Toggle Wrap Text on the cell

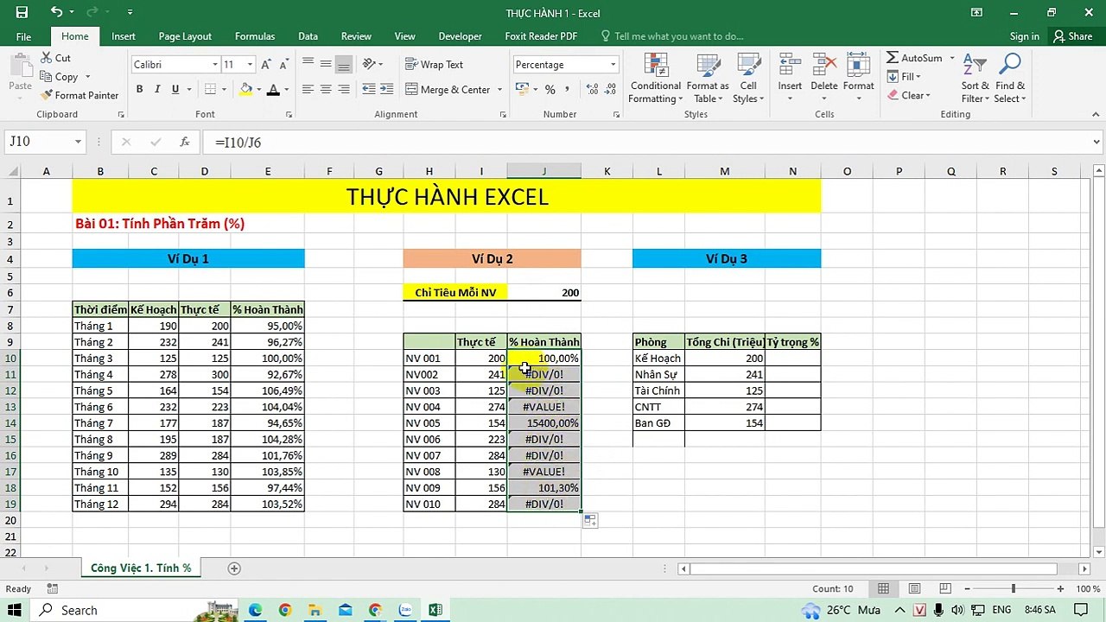(435, 65)
